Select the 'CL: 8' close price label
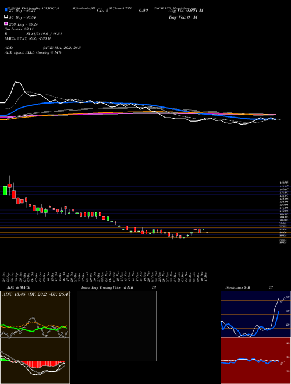 coord(102,10)
